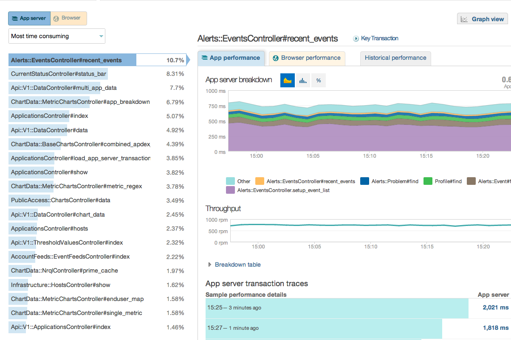The width and height of the screenshot is (511, 340).
Task: Toggle view to Browser transactions
Action: 69,18
